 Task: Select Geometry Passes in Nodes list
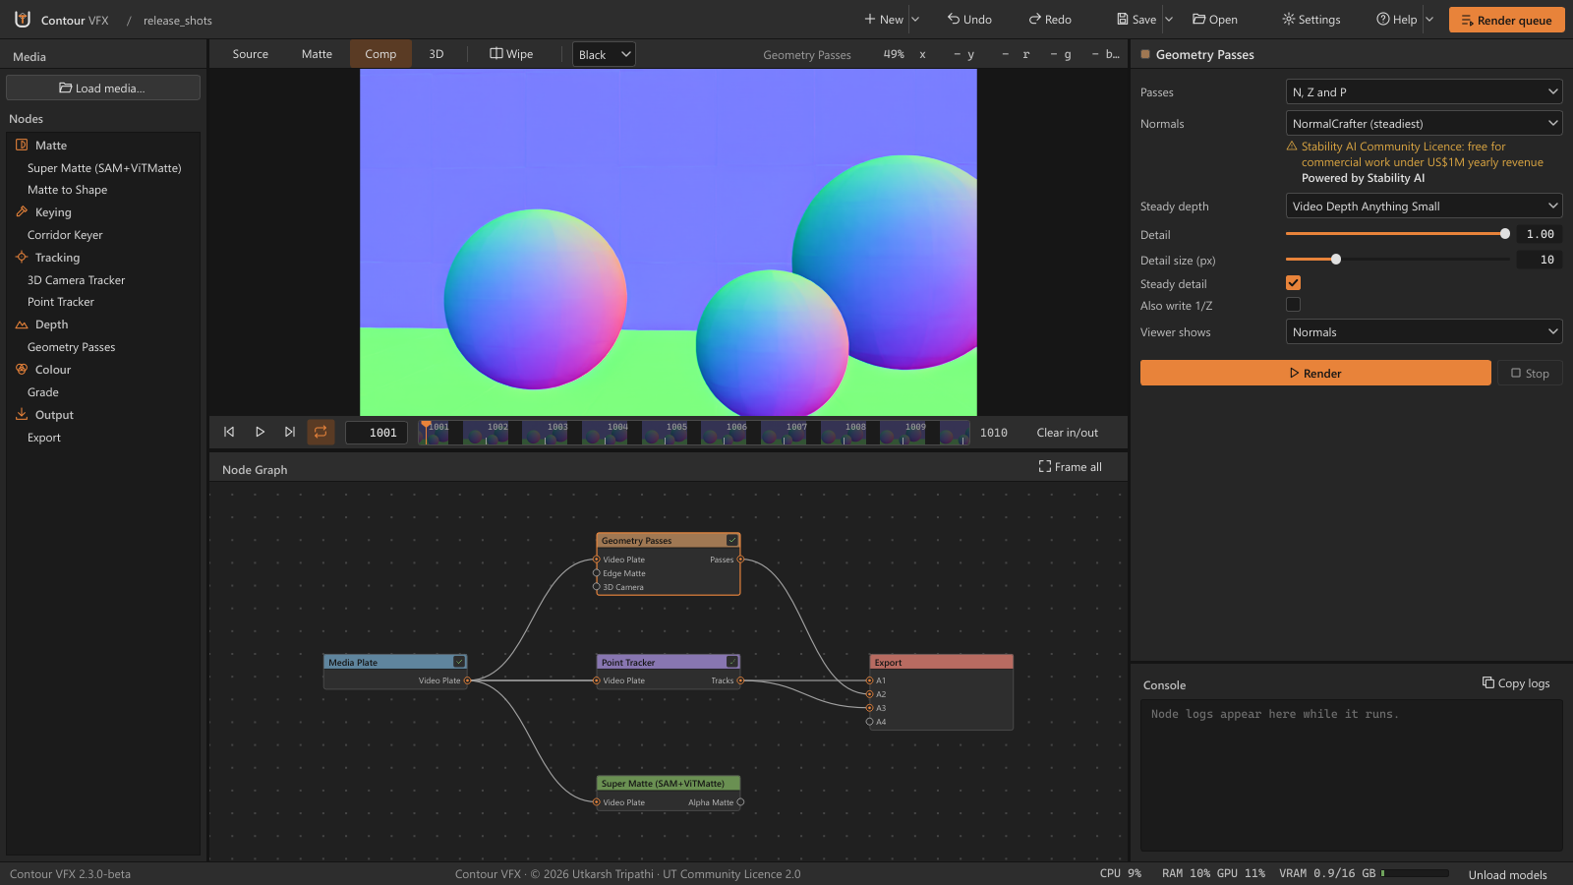[x=72, y=347]
